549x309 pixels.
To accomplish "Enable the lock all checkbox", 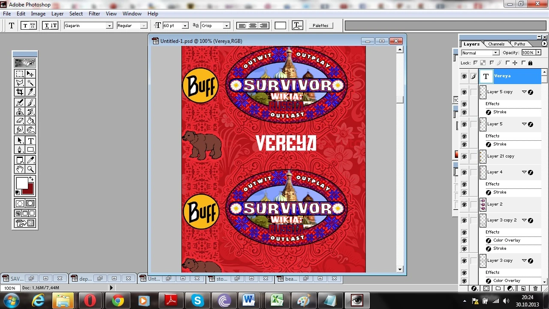I will tap(524, 63).
